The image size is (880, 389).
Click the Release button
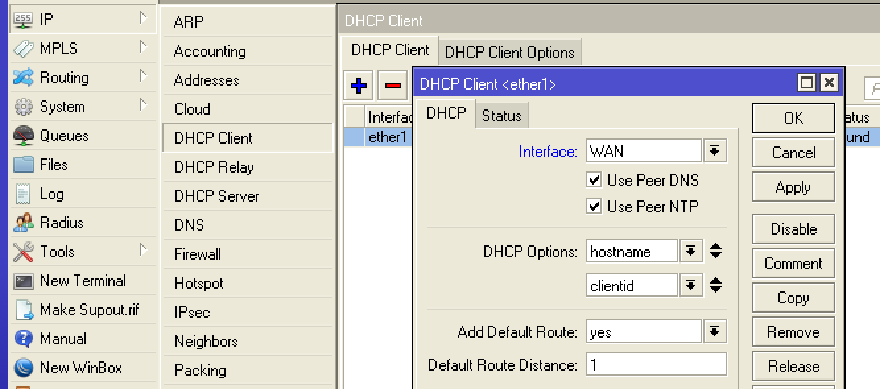pyautogui.click(x=794, y=366)
